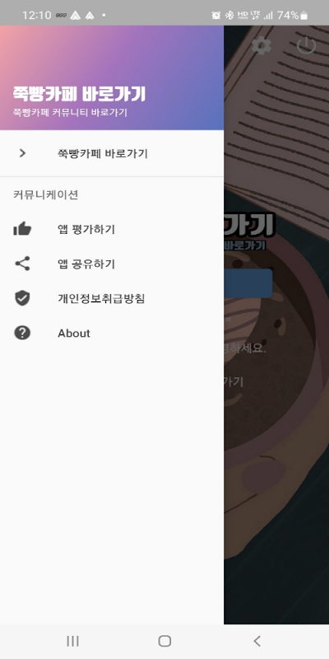Open settings via the gear icon
The height and width of the screenshot is (659, 329).
pos(261,45)
